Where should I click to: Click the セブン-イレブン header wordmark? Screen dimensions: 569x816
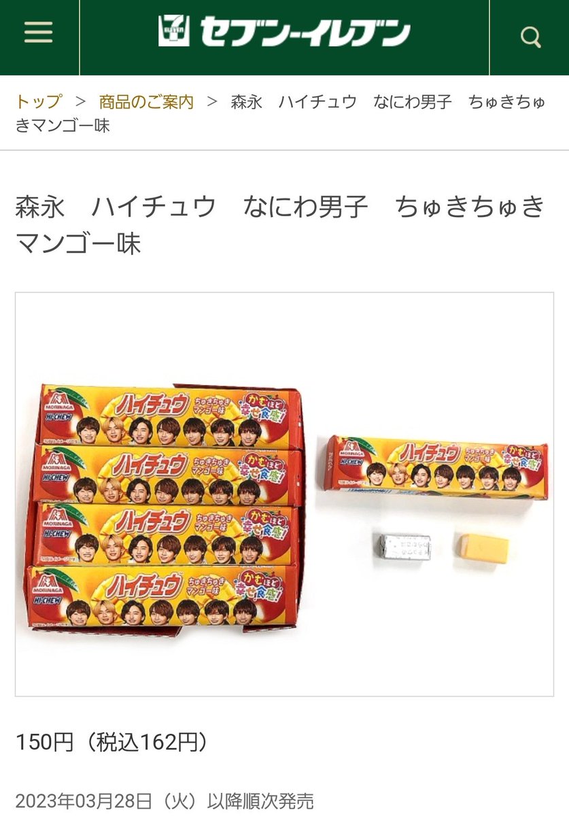tap(305, 32)
